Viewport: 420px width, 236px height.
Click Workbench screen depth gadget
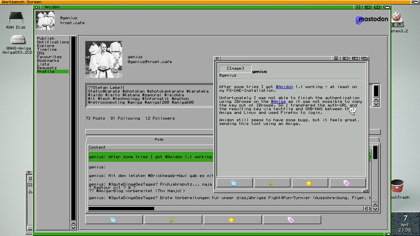[x=415, y=2]
